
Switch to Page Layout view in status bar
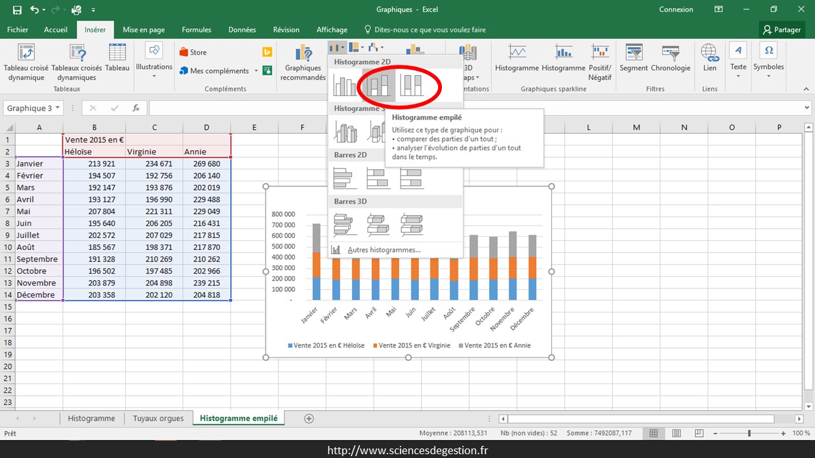pyautogui.click(x=676, y=433)
